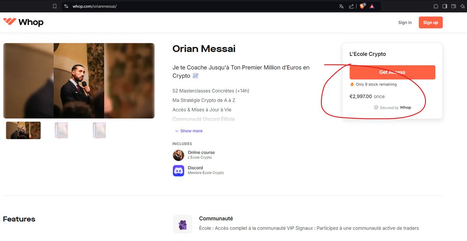Click the L'Ecole Crypto card heading
Viewport: 467px width, 241px height.
[x=368, y=54]
